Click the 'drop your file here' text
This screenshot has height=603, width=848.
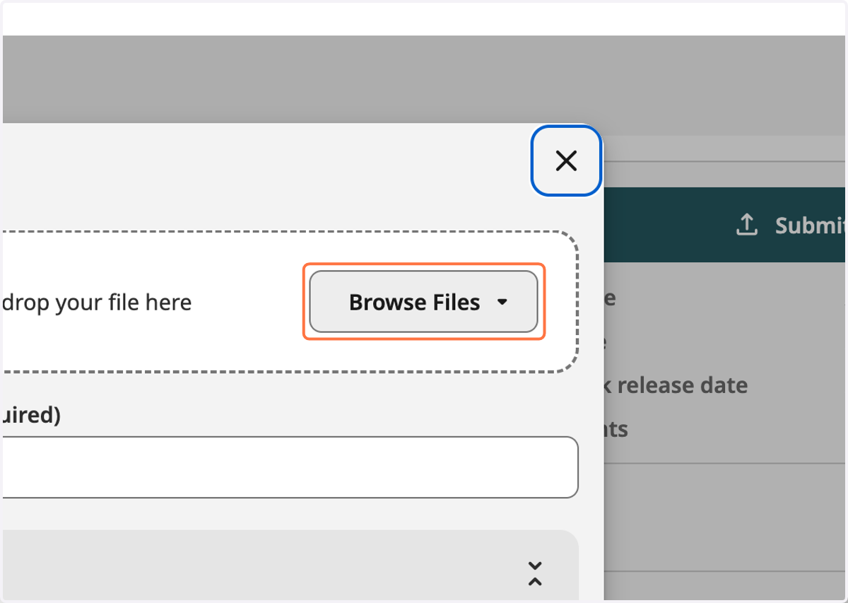[97, 303]
